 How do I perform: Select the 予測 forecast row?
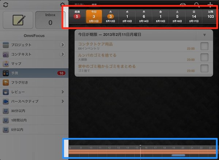[34, 73]
